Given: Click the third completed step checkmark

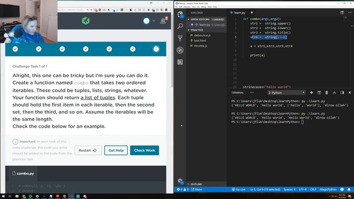Looking at the screenshot, I should [x=62, y=49].
